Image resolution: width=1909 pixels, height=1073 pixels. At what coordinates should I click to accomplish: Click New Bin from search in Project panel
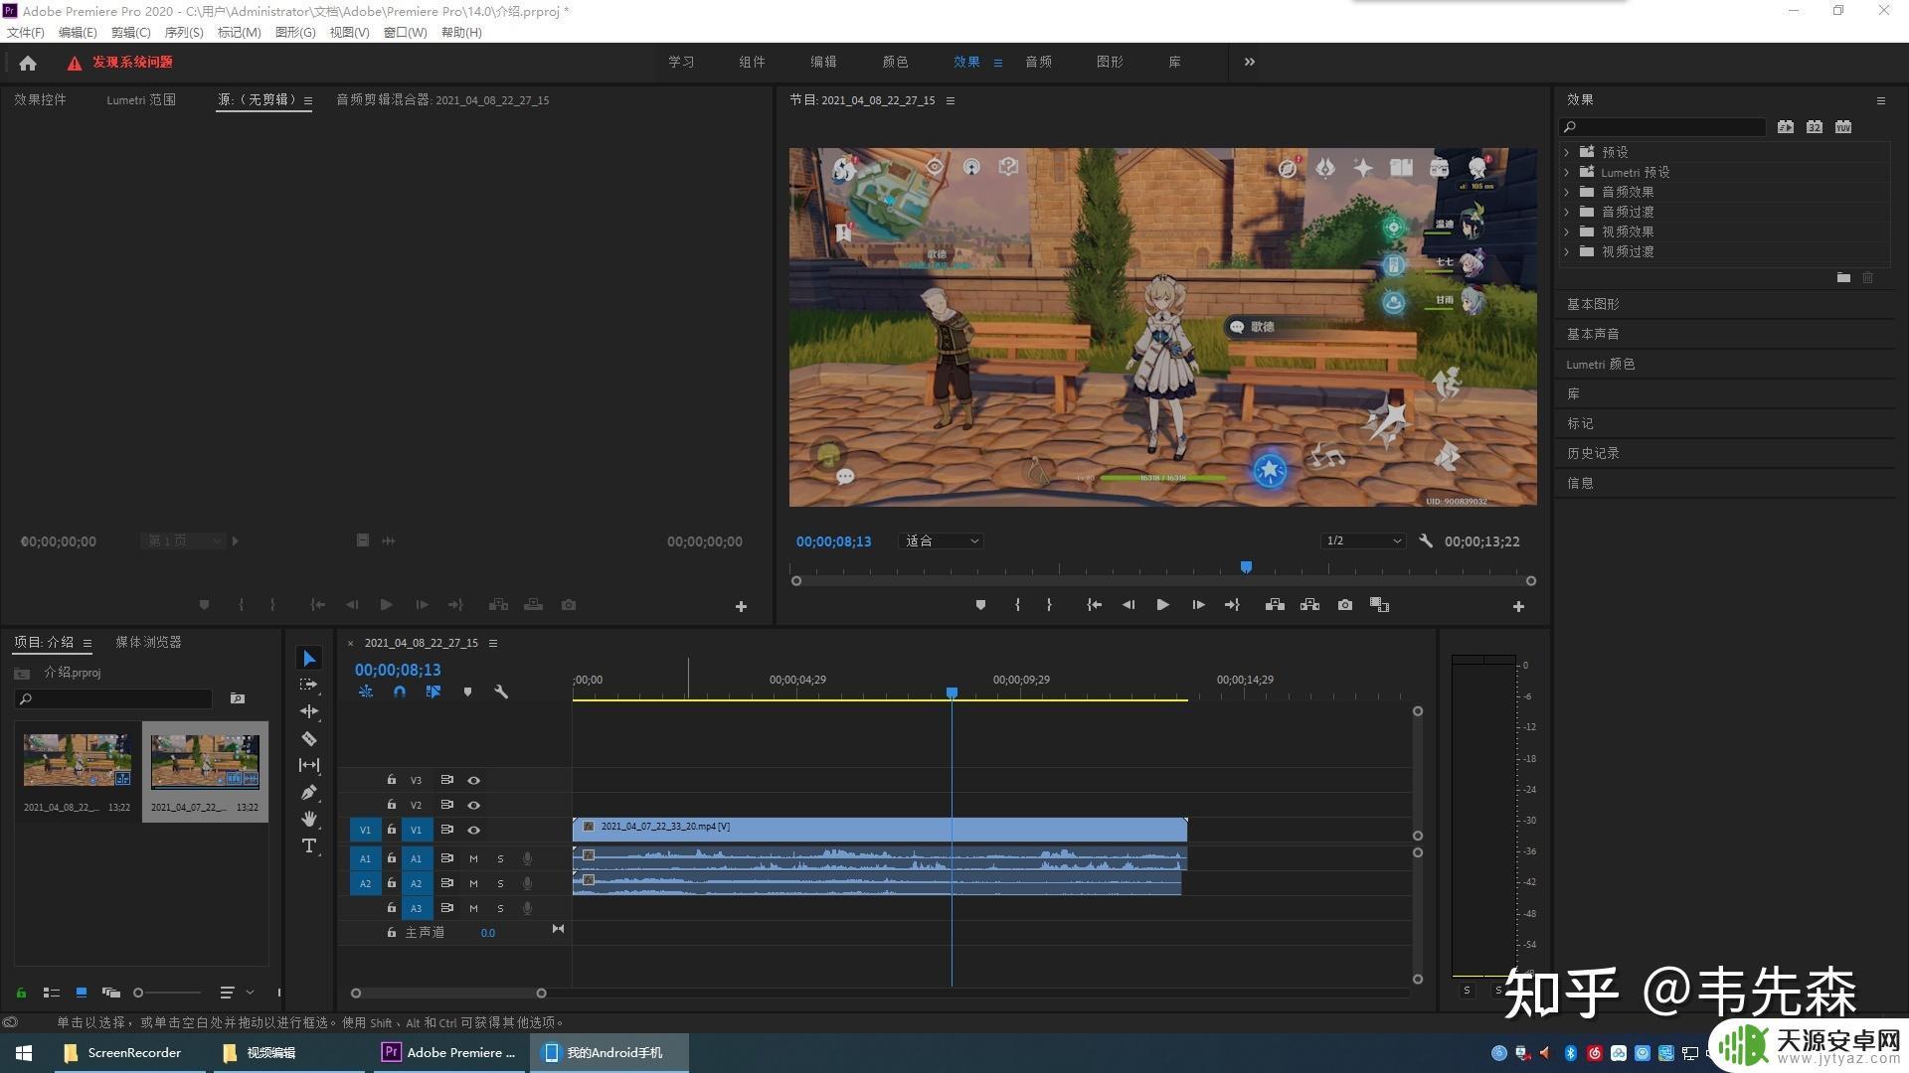(x=237, y=698)
